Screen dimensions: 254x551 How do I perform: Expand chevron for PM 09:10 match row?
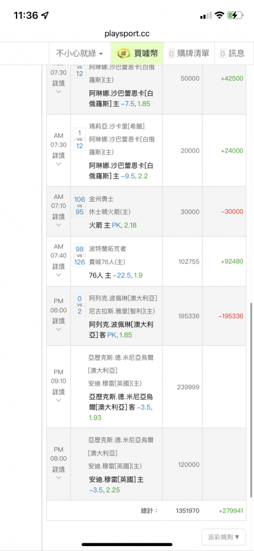coord(59,400)
